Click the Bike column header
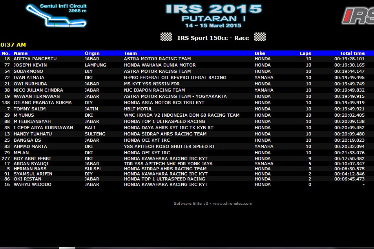 pyautogui.click(x=260, y=53)
